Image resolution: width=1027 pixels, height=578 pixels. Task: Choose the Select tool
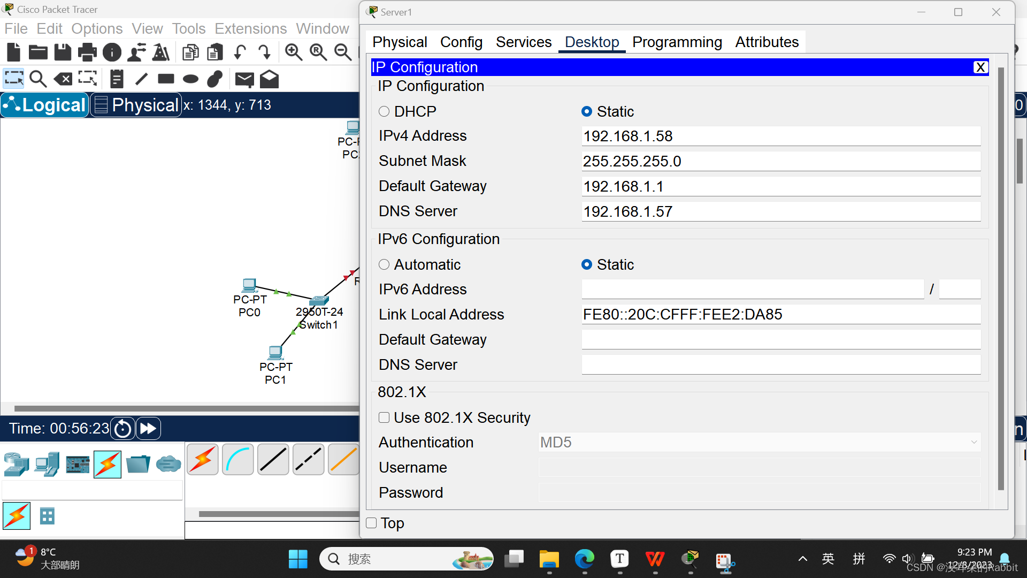14,79
